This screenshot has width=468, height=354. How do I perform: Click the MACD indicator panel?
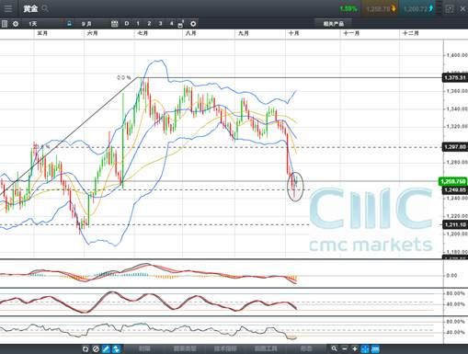[222, 274]
